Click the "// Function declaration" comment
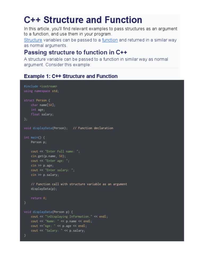This screenshot has width=204, height=272. (93, 128)
